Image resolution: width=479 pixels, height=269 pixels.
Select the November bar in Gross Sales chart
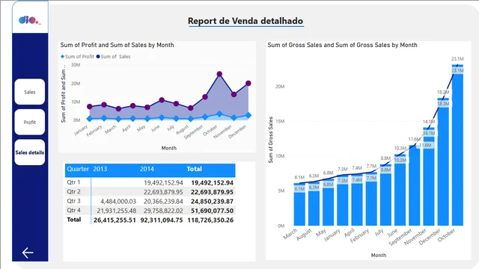click(x=429, y=176)
